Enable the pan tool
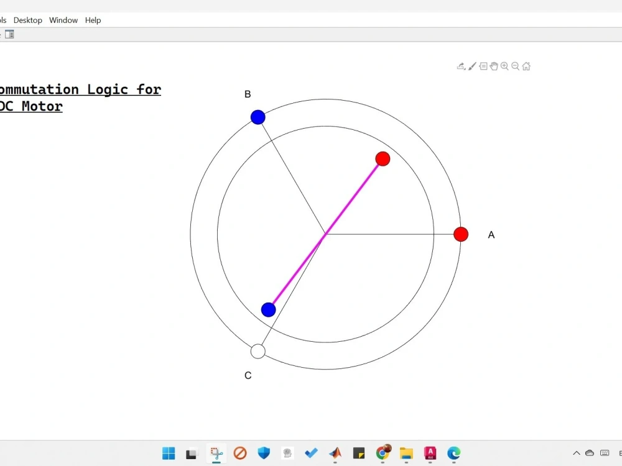This screenshot has width=622, height=466. coord(494,66)
